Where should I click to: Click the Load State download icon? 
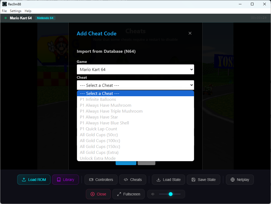tap(159, 180)
